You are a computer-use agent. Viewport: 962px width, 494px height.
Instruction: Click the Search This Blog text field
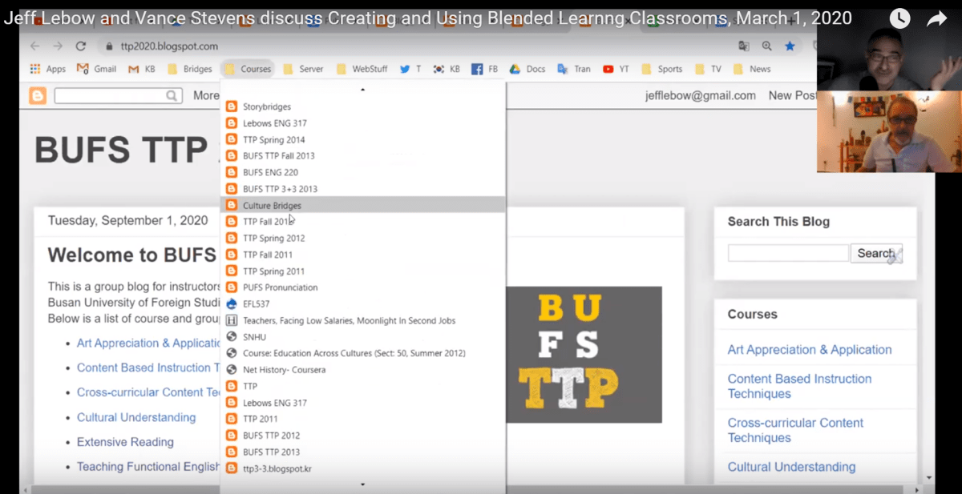coord(787,253)
